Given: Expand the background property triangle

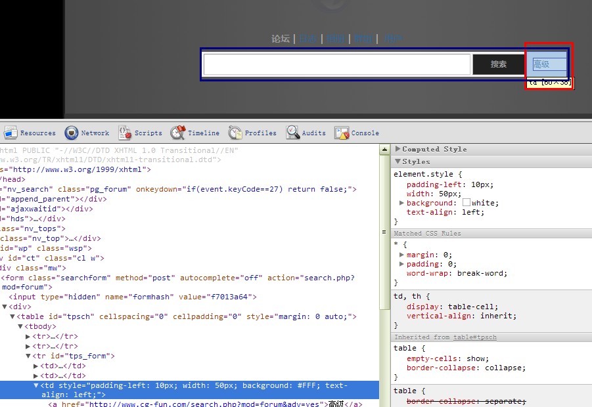Looking at the screenshot, I should click(x=401, y=203).
